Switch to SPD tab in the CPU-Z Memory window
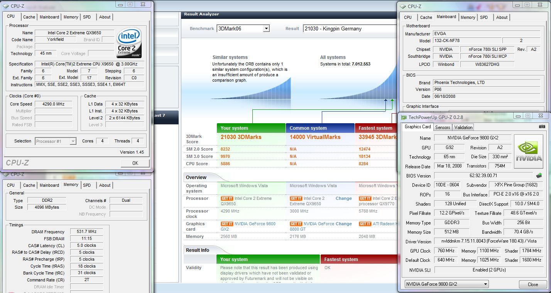551x293 pixels. click(x=87, y=185)
